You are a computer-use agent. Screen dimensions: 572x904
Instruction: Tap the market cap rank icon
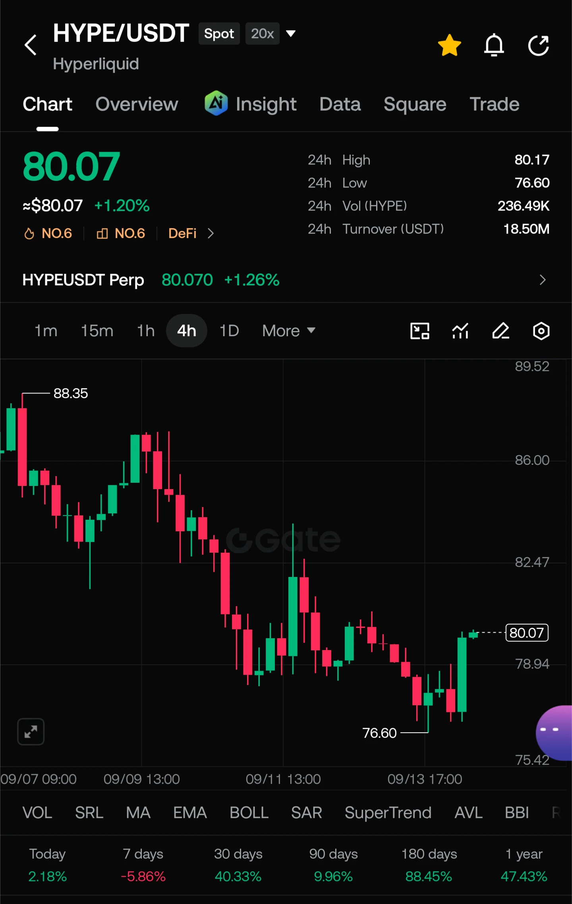[x=102, y=233]
